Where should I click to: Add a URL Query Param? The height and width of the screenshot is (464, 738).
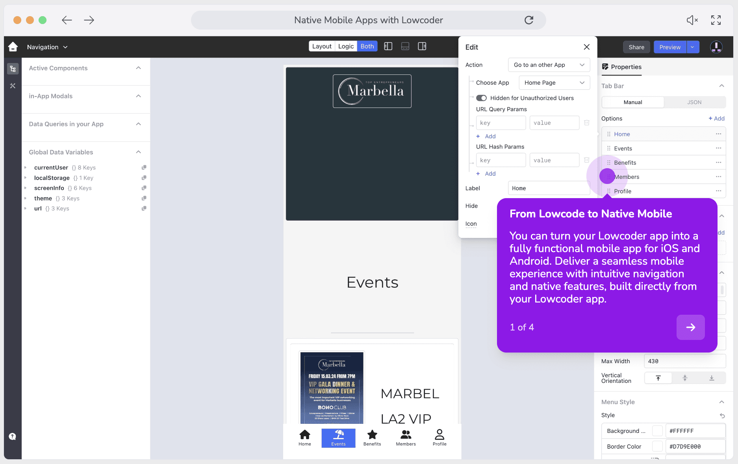click(x=486, y=136)
